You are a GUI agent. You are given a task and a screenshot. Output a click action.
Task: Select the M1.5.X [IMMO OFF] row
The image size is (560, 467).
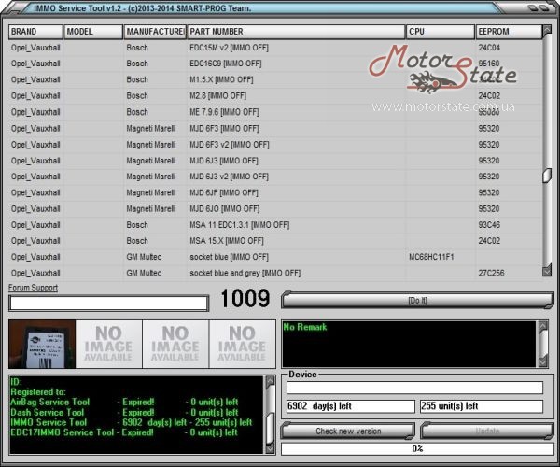[x=274, y=79]
